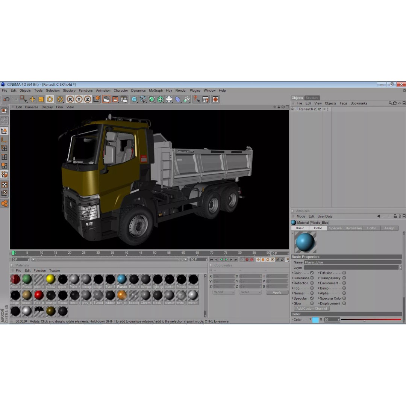Click the red R color slider
The height and width of the screenshot is (406, 406).
(371, 320)
